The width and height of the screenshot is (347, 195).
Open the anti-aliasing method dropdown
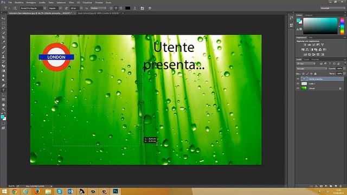coord(98,8)
